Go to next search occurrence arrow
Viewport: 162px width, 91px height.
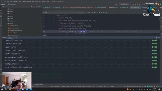pos(94,13)
